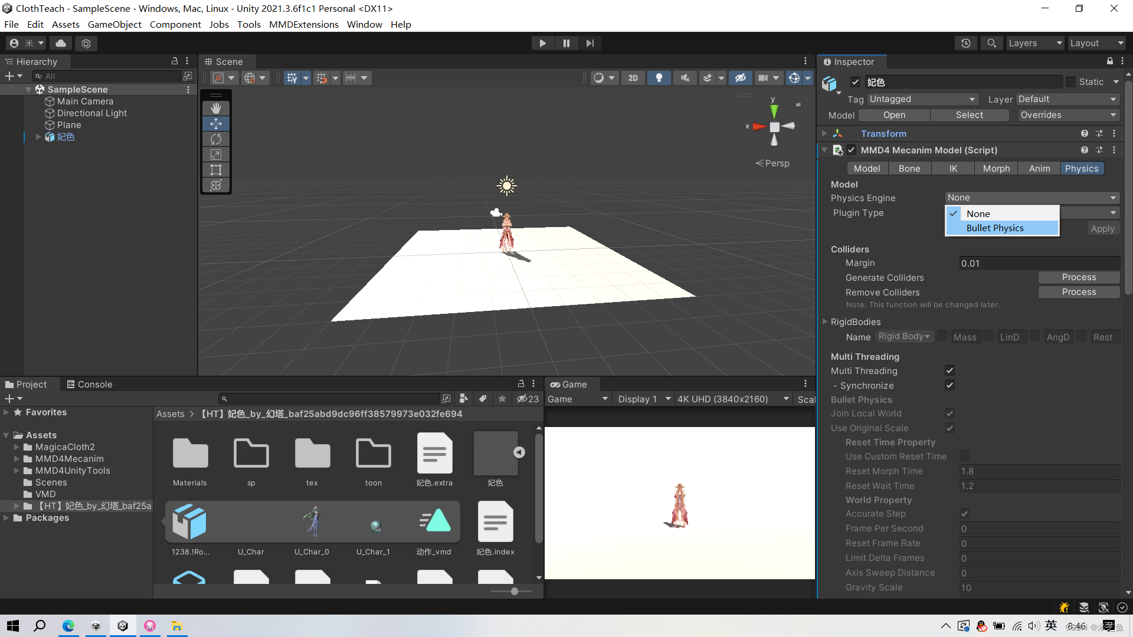Image resolution: width=1133 pixels, height=637 pixels.
Task: Switch to the Morph tab
Action: tap(996, 169)
